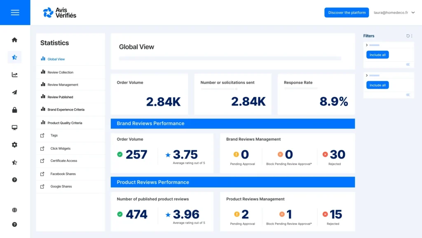
Task: Click the monitor display icon
Action: tap(14, 128)
